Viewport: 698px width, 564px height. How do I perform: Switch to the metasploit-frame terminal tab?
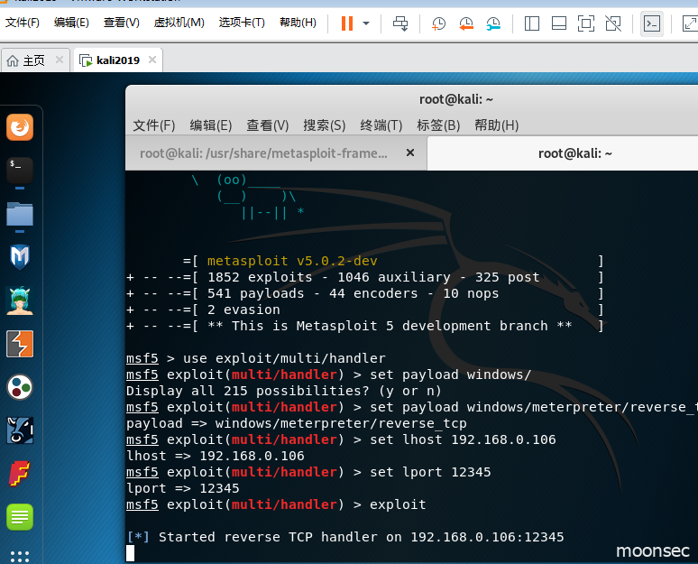click(x=263, y=153)
